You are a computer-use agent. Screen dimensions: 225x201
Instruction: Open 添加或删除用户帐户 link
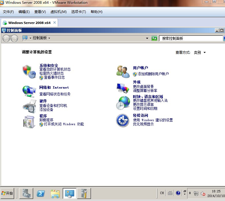tap(153, 74)
